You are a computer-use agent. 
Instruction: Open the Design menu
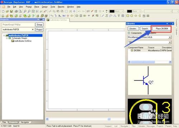[x=45, y=7]
